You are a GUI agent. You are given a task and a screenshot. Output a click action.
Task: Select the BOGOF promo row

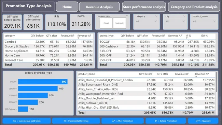[x=157, y=42]
